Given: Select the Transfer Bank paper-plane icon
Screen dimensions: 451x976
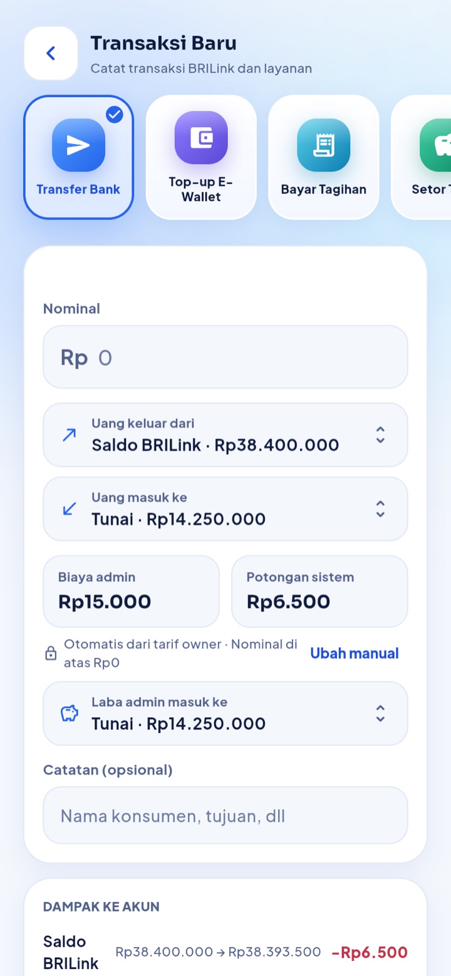Looking at the screenshot, I should click(78, 145).
